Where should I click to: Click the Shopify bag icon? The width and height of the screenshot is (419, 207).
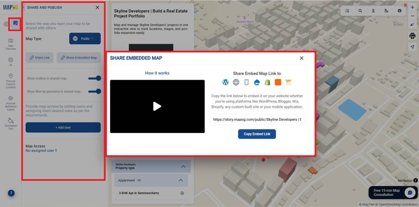(x=268, y=82)
